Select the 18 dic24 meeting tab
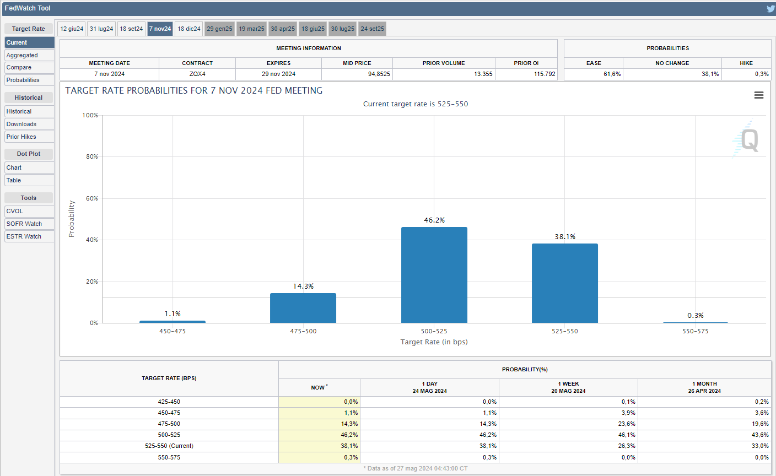Screen dimensions: 776x476 coord(189,29)
